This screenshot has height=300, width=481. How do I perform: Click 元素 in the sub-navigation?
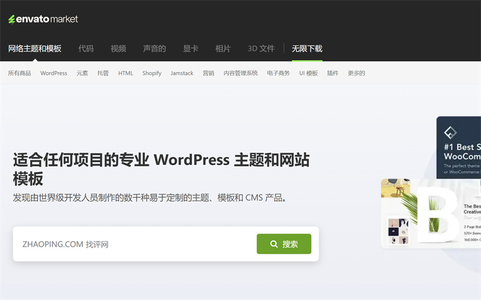[x=82, y=73]
